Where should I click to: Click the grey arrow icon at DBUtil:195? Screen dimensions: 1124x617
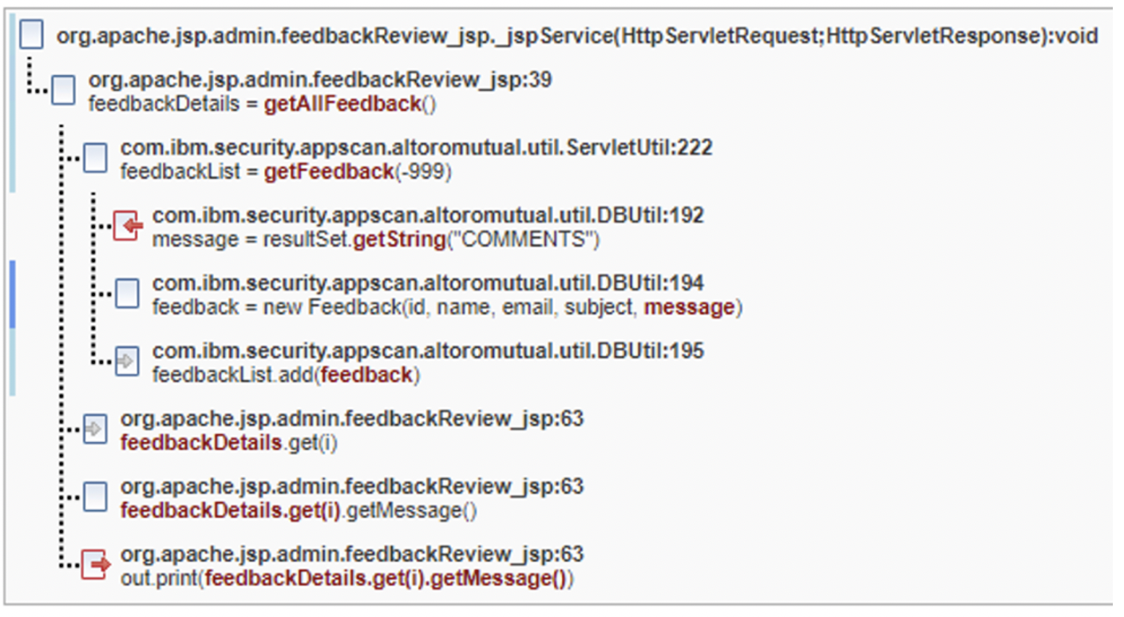(127, 362)
